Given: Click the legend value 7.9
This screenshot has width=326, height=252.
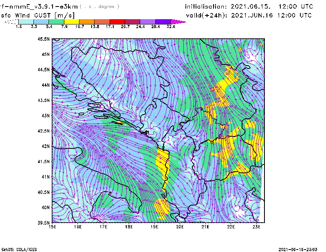Looking at the screenshot, I should [x=64, y=27].
